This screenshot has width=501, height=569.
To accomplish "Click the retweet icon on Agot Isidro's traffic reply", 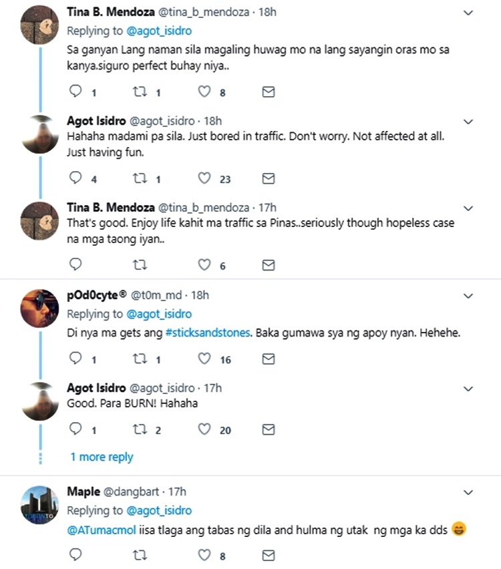I will [138, 178].
